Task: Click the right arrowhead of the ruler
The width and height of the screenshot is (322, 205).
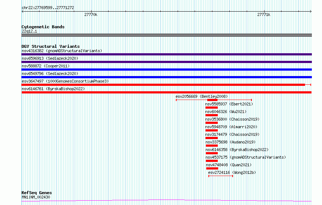Action: pyautogui.click(x=311, y=12)
